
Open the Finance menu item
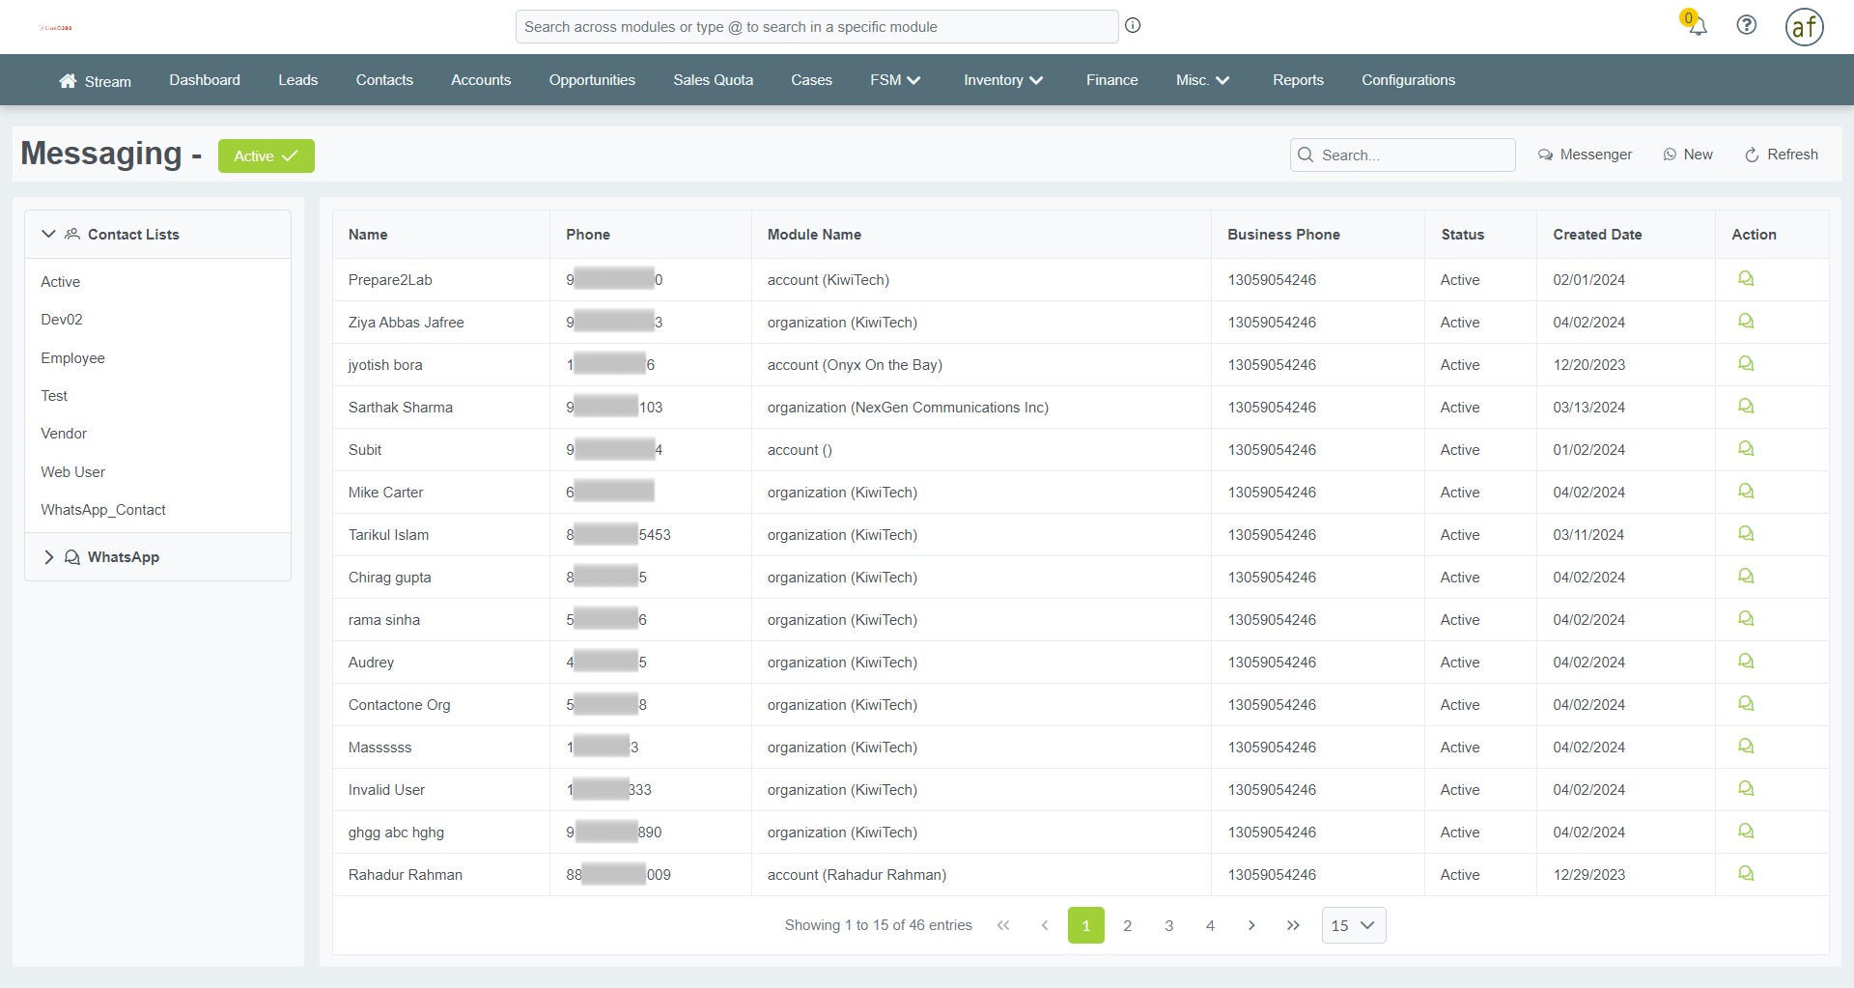tap(1111, 80)
